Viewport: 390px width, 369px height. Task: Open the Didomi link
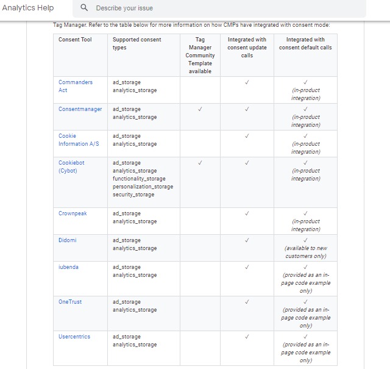(x=68, y=240)
